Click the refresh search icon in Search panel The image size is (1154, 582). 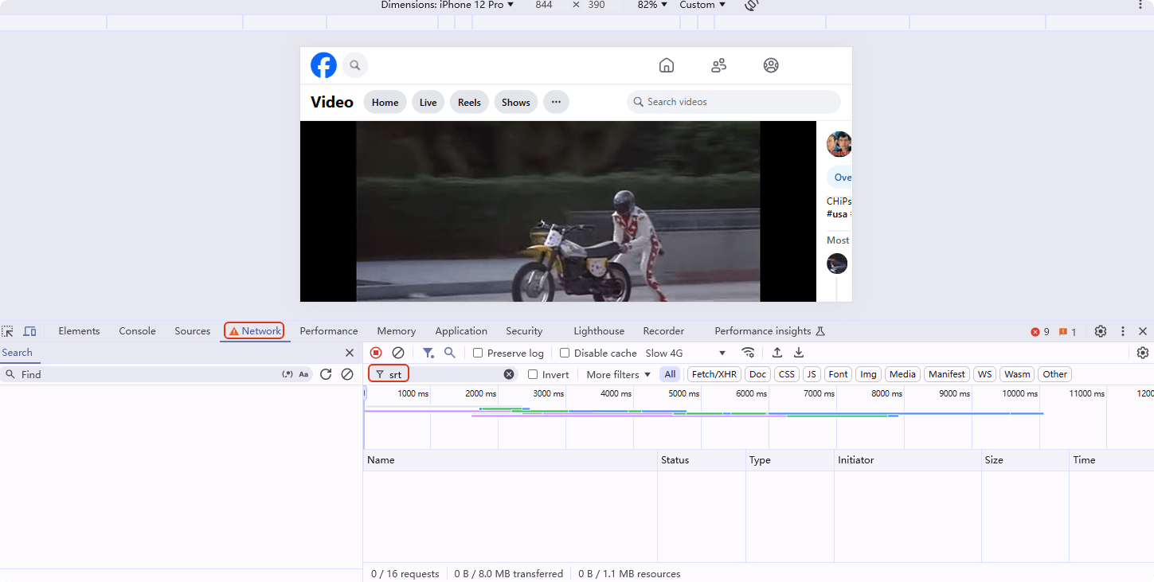pyautogui.click(x=326, y=374)
